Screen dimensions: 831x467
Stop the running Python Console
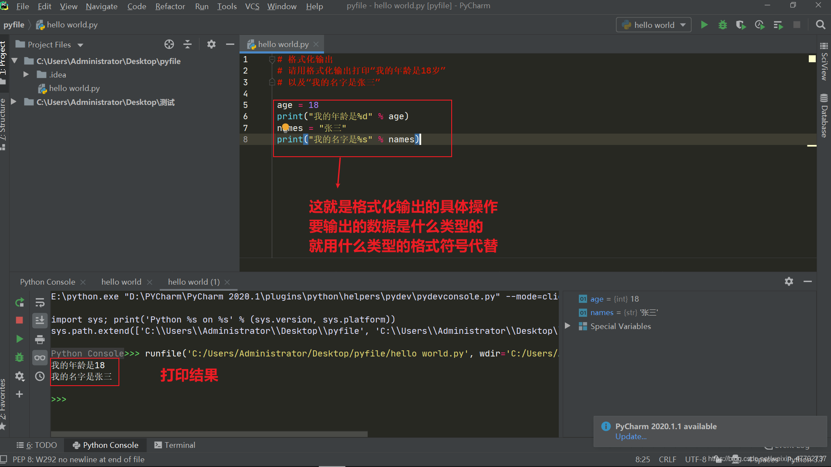[x=19, y=320]
